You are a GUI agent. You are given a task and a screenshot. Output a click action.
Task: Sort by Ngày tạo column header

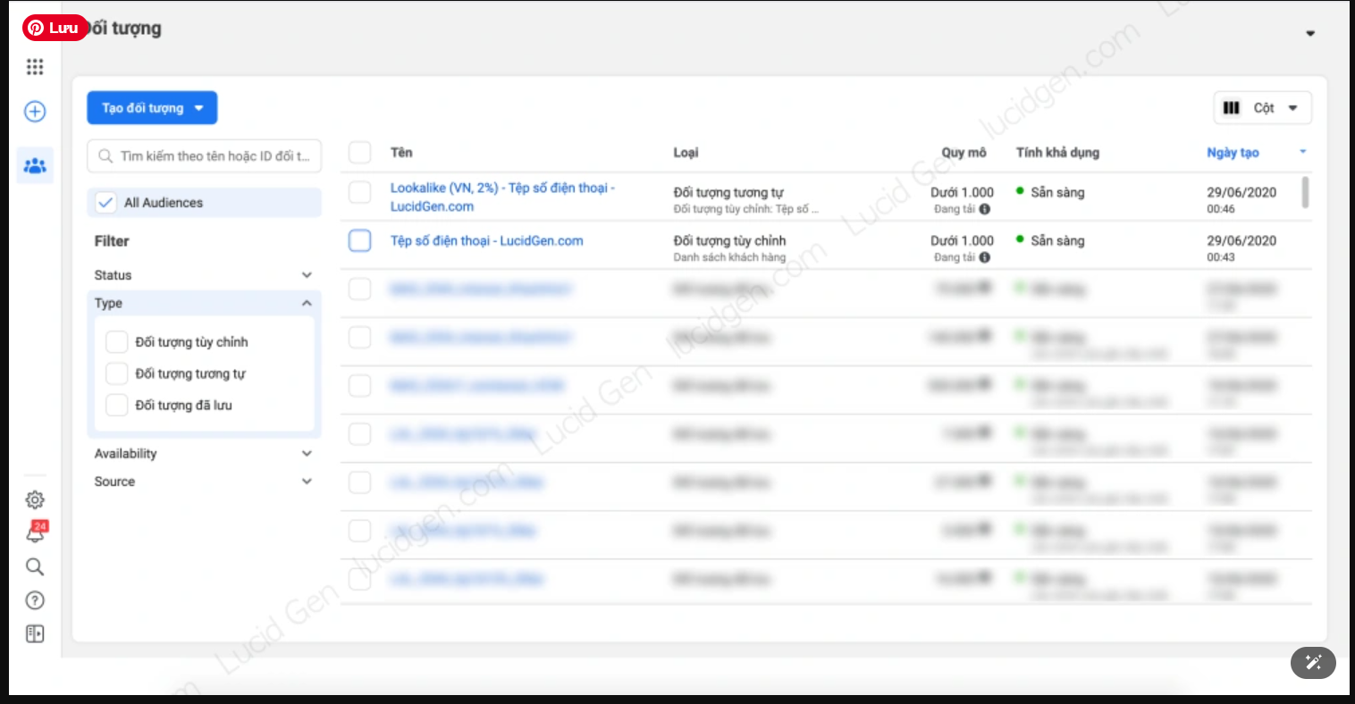pyautogui.click(x=1233, y=153)
